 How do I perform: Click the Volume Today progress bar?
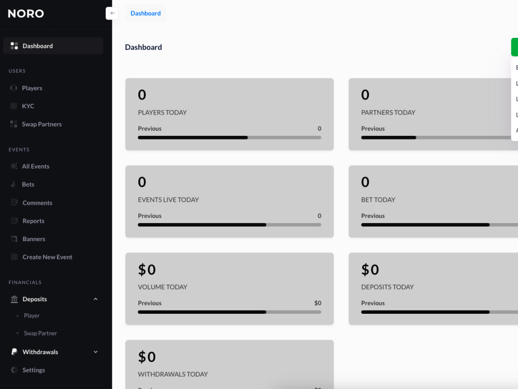(x=229, y=312)
